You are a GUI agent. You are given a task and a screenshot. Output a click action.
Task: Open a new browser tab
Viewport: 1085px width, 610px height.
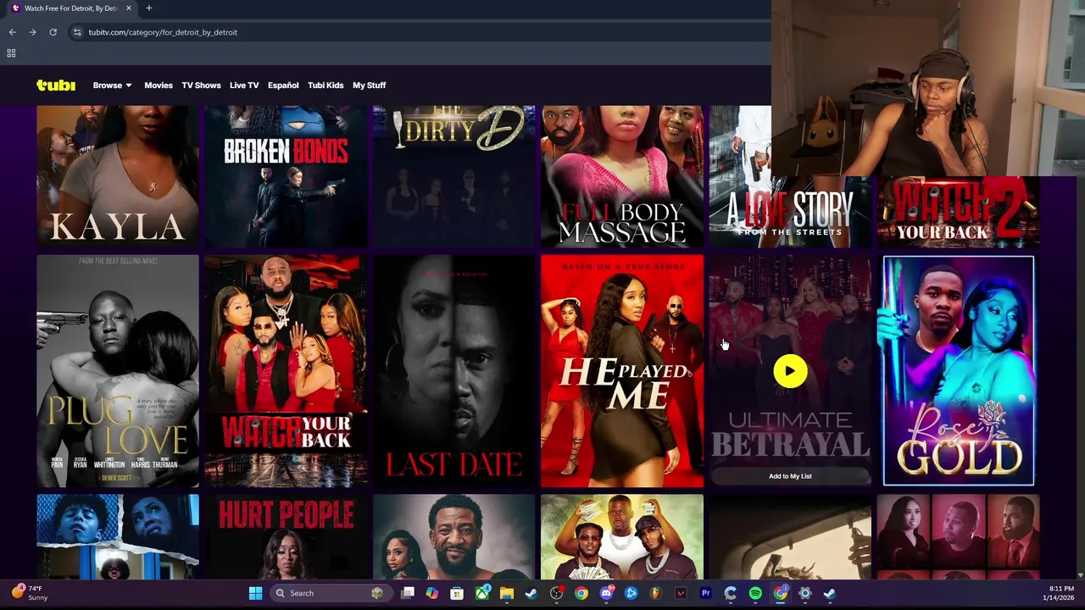[x=148, y=8]
